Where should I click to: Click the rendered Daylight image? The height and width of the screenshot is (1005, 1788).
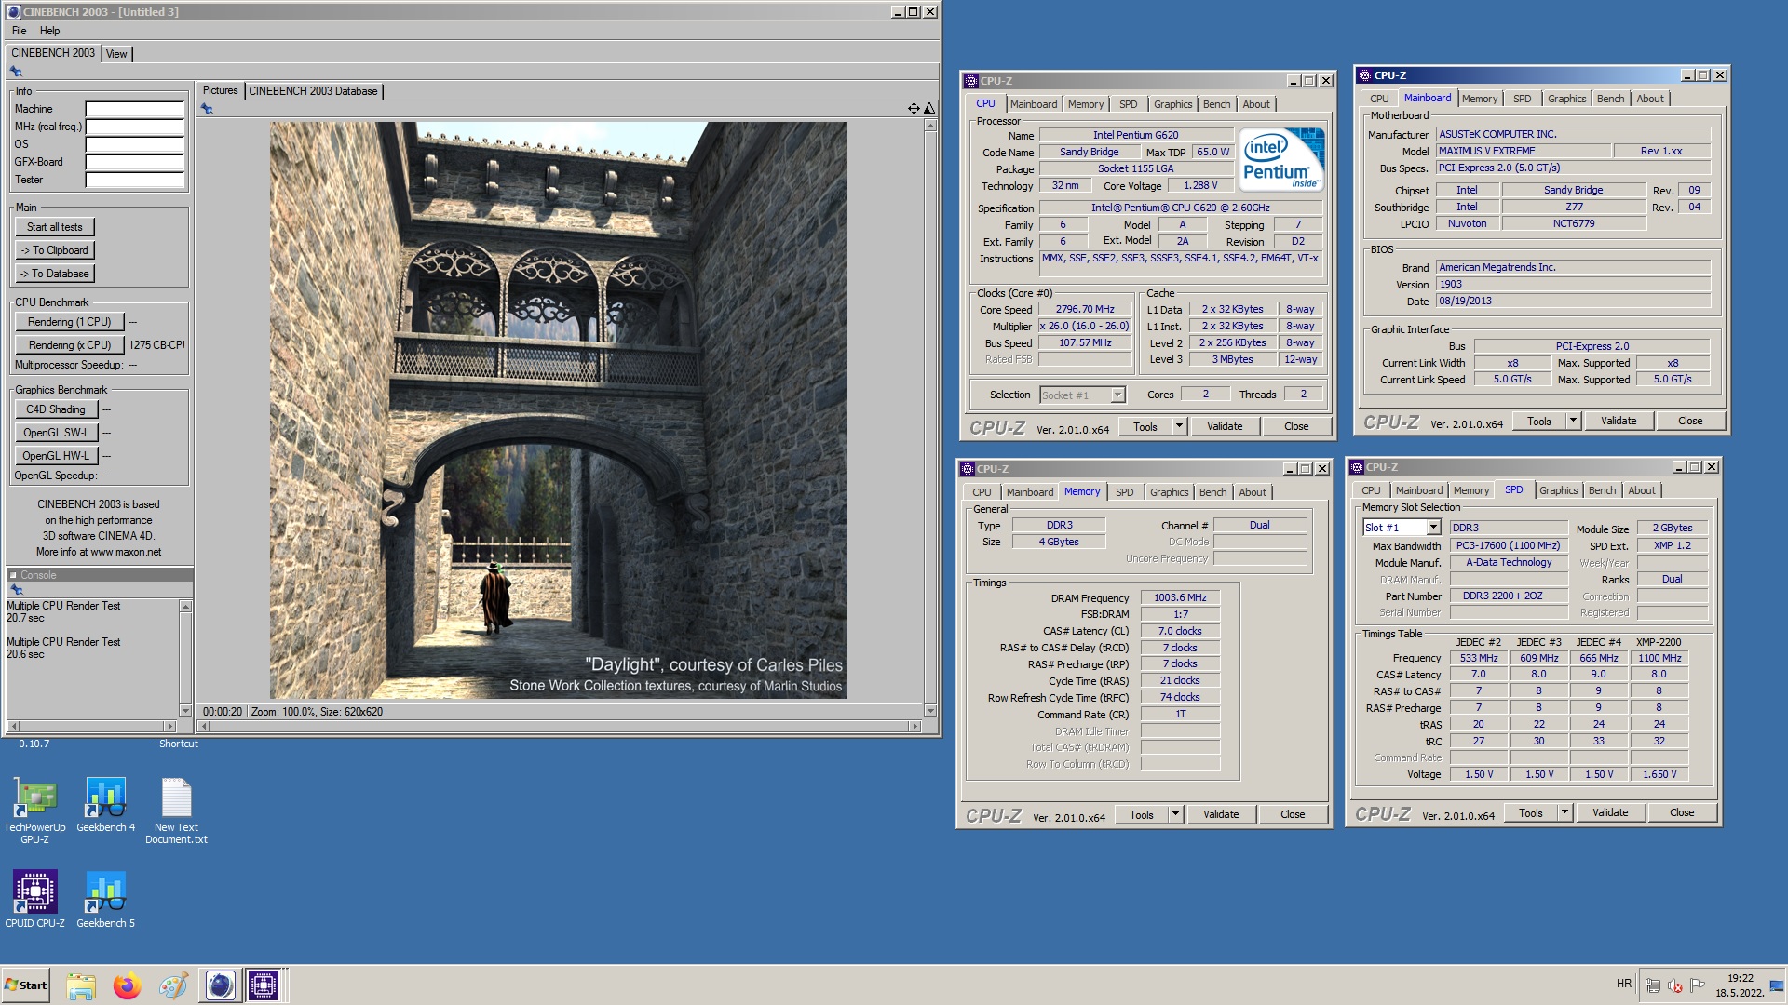pos(559,410)
